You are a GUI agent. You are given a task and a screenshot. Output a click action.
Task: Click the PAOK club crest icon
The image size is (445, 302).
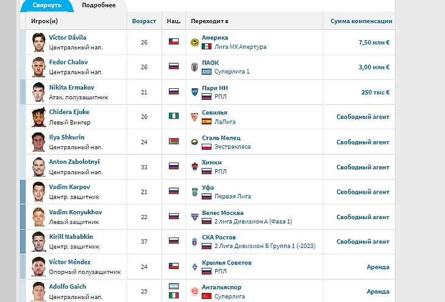[194, 67]
